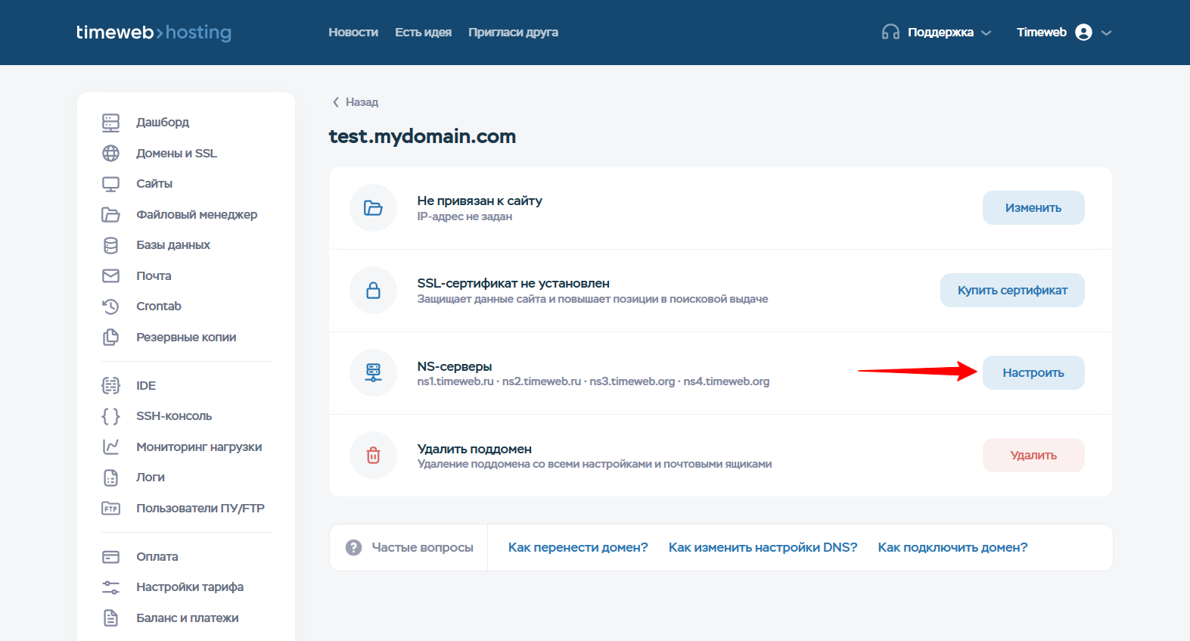Click the card icon next to Оплата
The width and height of the screenshot is (1190, 641).
(110, 557)
